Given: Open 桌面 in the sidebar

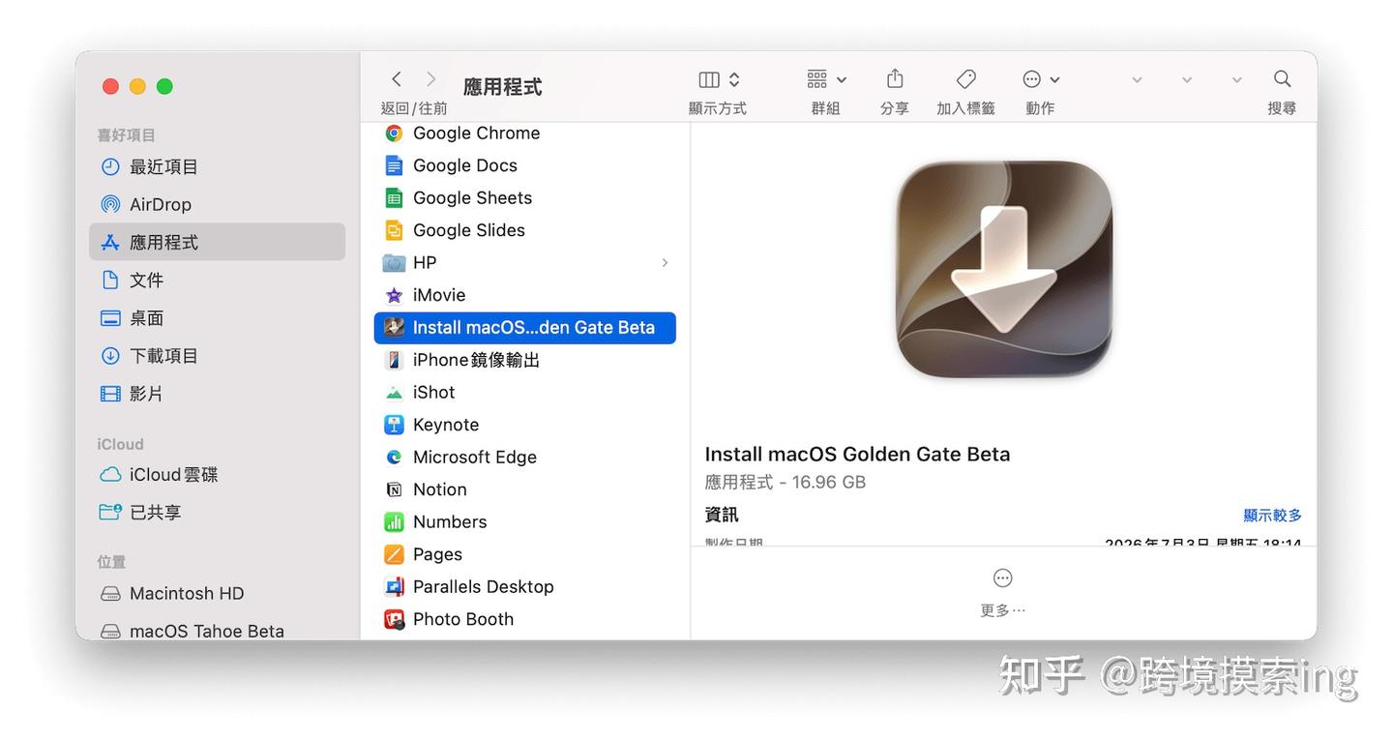Looking at the screenshot, I should [217, 318].
